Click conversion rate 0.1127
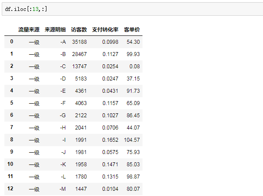The image size is (263, 196). (110, 54)
